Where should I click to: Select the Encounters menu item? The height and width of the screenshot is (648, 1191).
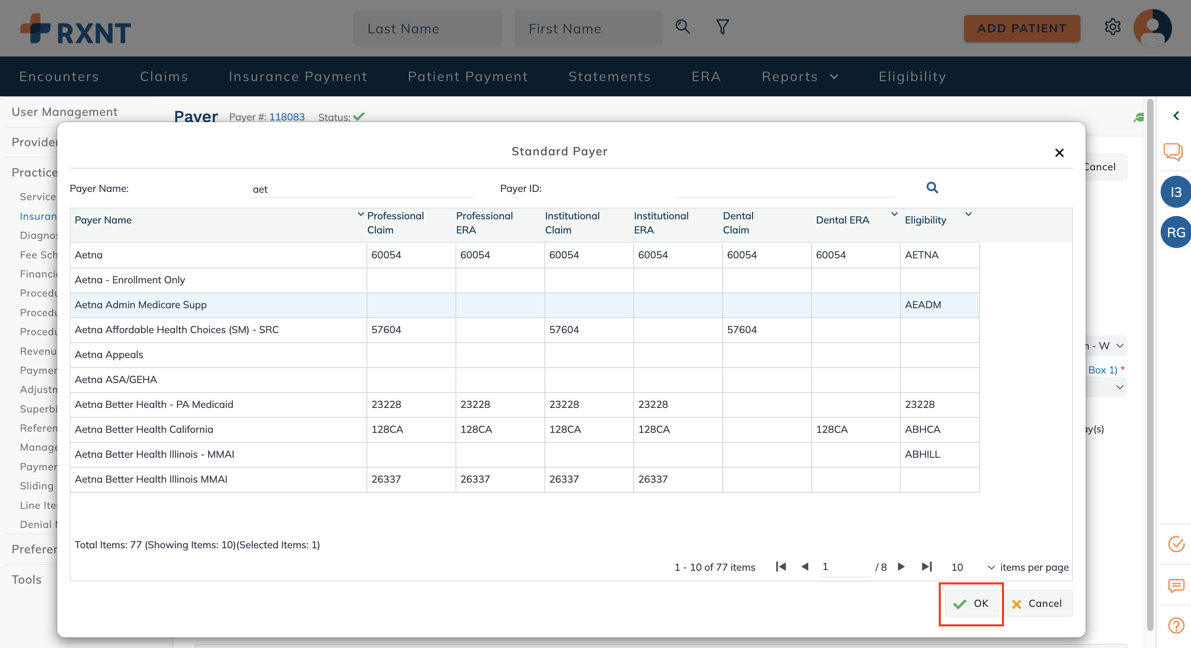click(x=59, y=76)
